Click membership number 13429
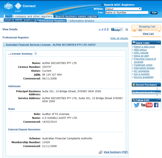 (46, 142)
